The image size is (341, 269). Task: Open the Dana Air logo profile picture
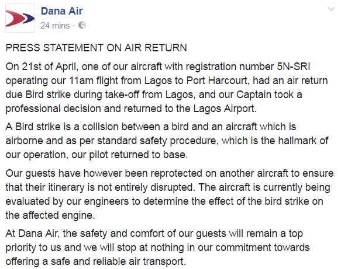(x=20, y=18)
